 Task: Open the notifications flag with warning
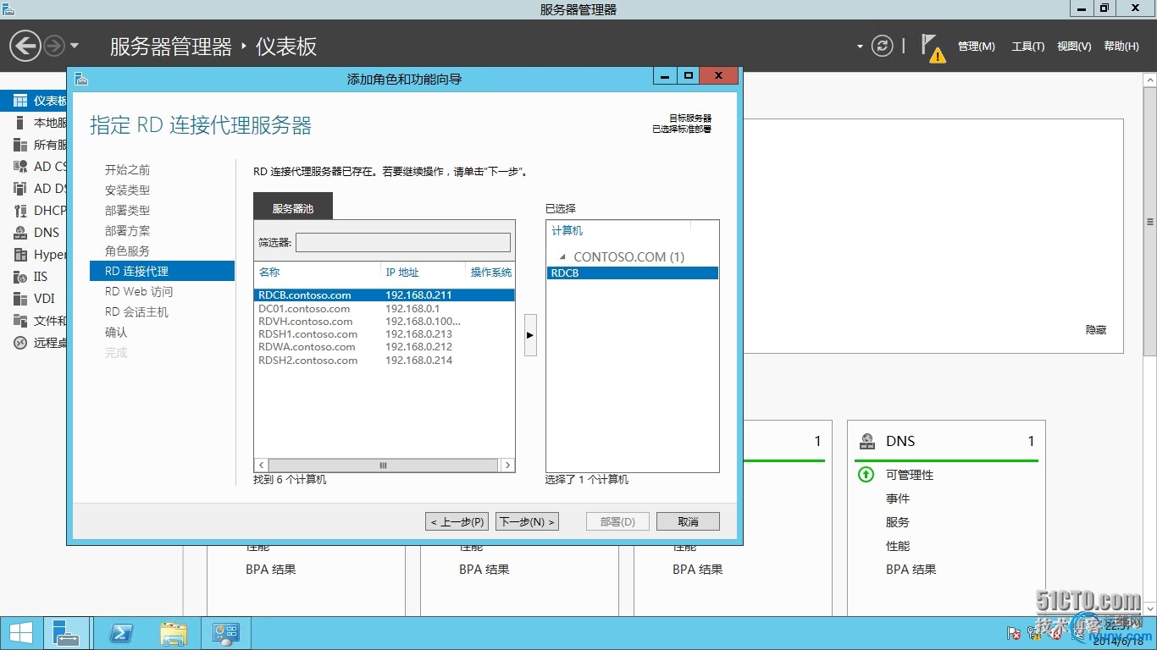coord(932,47)
